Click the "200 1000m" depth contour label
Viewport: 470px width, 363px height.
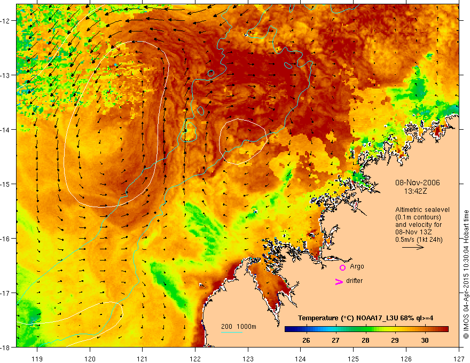pyautogui.click(x=239, y=327)
